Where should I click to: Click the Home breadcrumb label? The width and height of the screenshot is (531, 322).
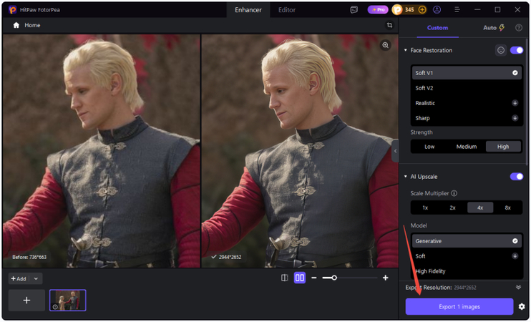coord(32,25)
